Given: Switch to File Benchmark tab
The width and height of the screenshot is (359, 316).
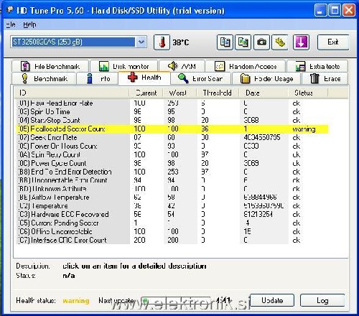Looking at the screenshot, I should click(x=50, y=66).
